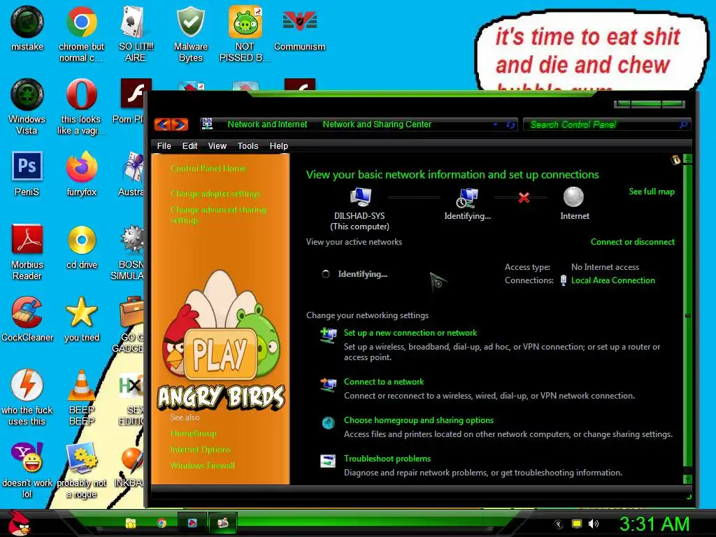Click the 3:31 AM taskbar clock

point(654,524)
